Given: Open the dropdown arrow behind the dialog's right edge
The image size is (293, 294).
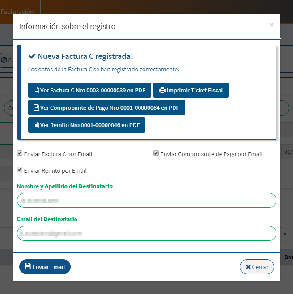Looking at the screenshot, I should click(285, 234).
